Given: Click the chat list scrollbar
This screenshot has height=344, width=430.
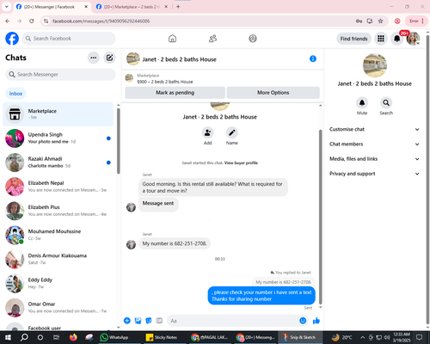Looking at the screenshot, I should (119, 140).
